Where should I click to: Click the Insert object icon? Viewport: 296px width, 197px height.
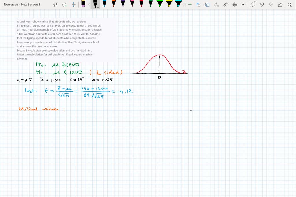click(x=198, y=5)
